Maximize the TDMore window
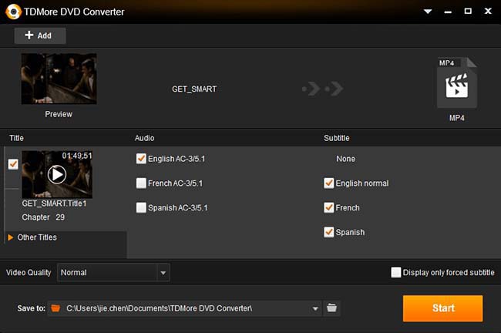 tap(468, 12)
